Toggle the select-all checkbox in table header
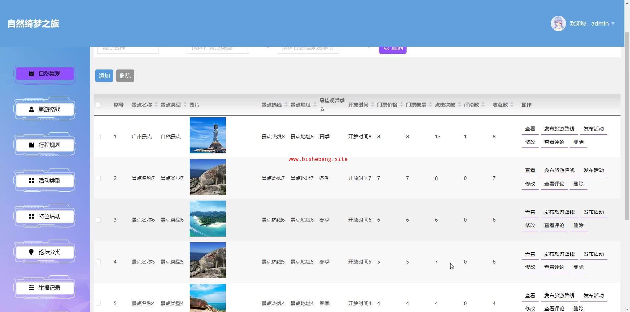The width and height of the screenshot is (630, 312). click(x=98, y=105)
